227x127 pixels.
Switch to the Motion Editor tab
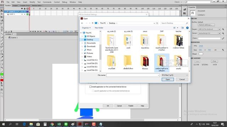pos(37,6)
